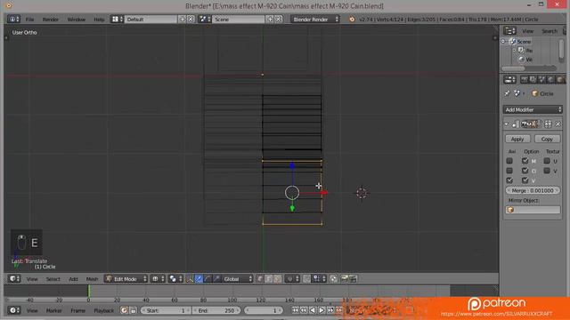Expand the Scene tree item in outliner
Screen dimensions: 570x320
pyautogui.click(x=503, y=42)
